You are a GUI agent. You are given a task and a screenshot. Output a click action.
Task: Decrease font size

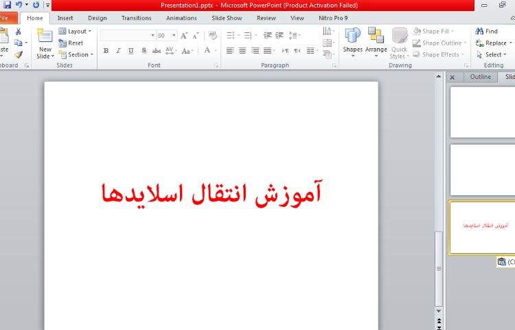[x=196, y=36]
